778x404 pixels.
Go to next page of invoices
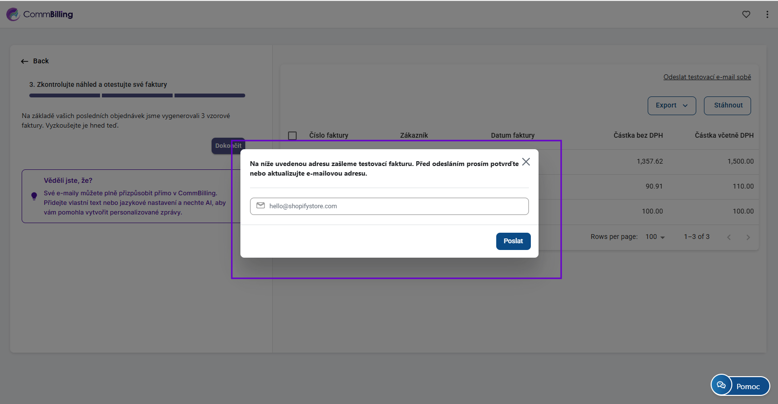point(748,237)
